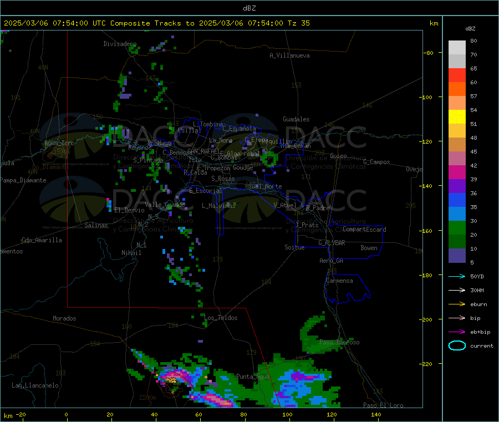
Task: Click the 'G_ALVEAR' map label
Action: pyautogui.click(x=332, y=243)
